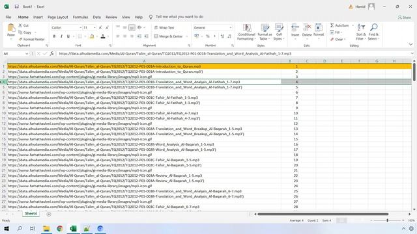Open the Number format General dropdown
The width and height of the screenshot is (417, 234).
click(231, 27)
